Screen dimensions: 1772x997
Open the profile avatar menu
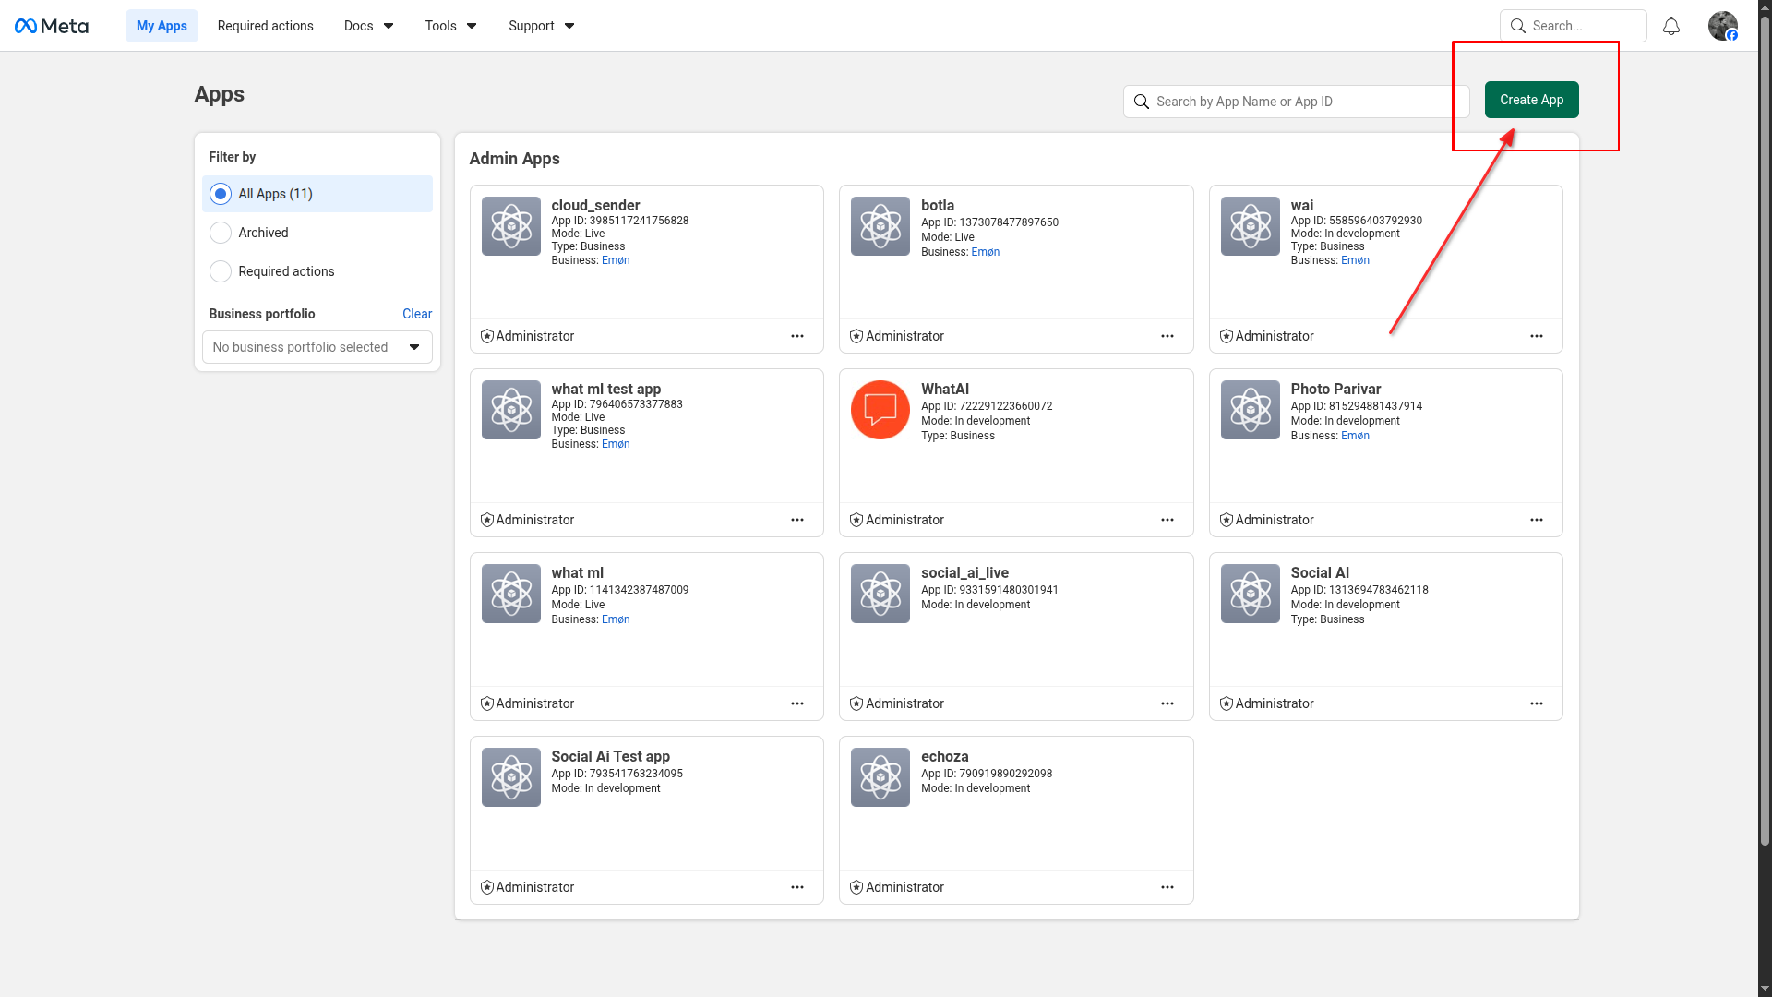(x=1722, y=26)
